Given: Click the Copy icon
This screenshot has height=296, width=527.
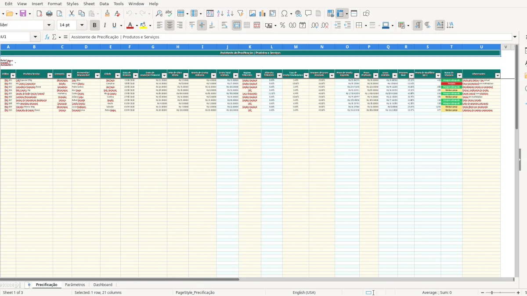Looking at the screenshot, I should coord(82,14).
